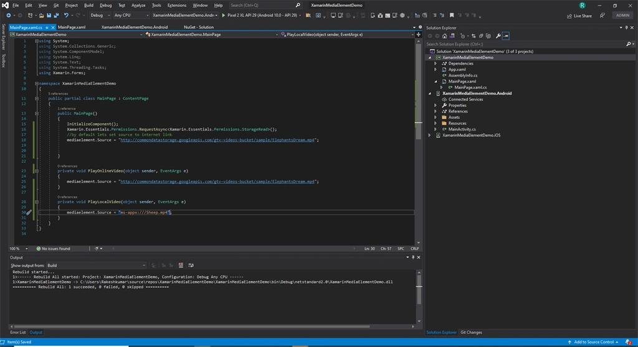638x347 pixels.
Task: Undo the last edit with the Undo icon
Action: pyautogui.click(x=66, y=16)
